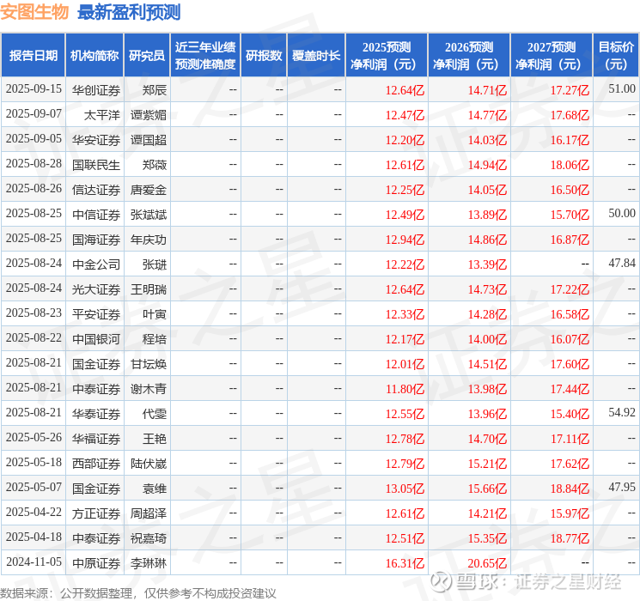The width and height of the screenshot is (640, 601).
Task: Click the 14.03亿 forecast value
Action: 487,140
